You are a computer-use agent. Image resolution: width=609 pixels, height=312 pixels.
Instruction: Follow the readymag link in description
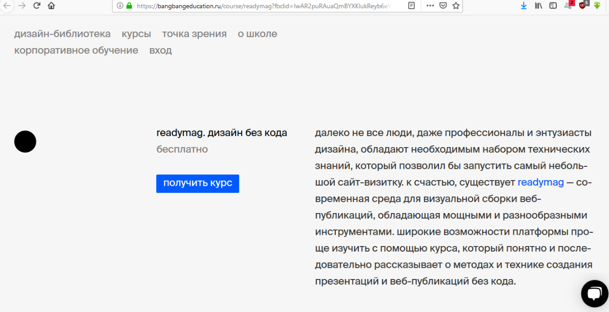click(x=540, y=182)
